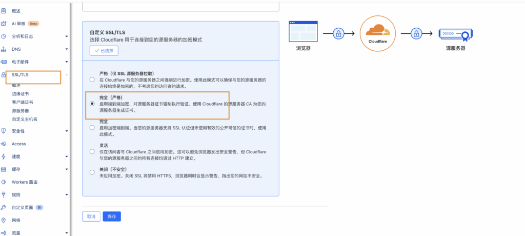Click the Cloudflare cloud logo in diagram
This screenshot has height=236, width=525.
tap(378, 30)
